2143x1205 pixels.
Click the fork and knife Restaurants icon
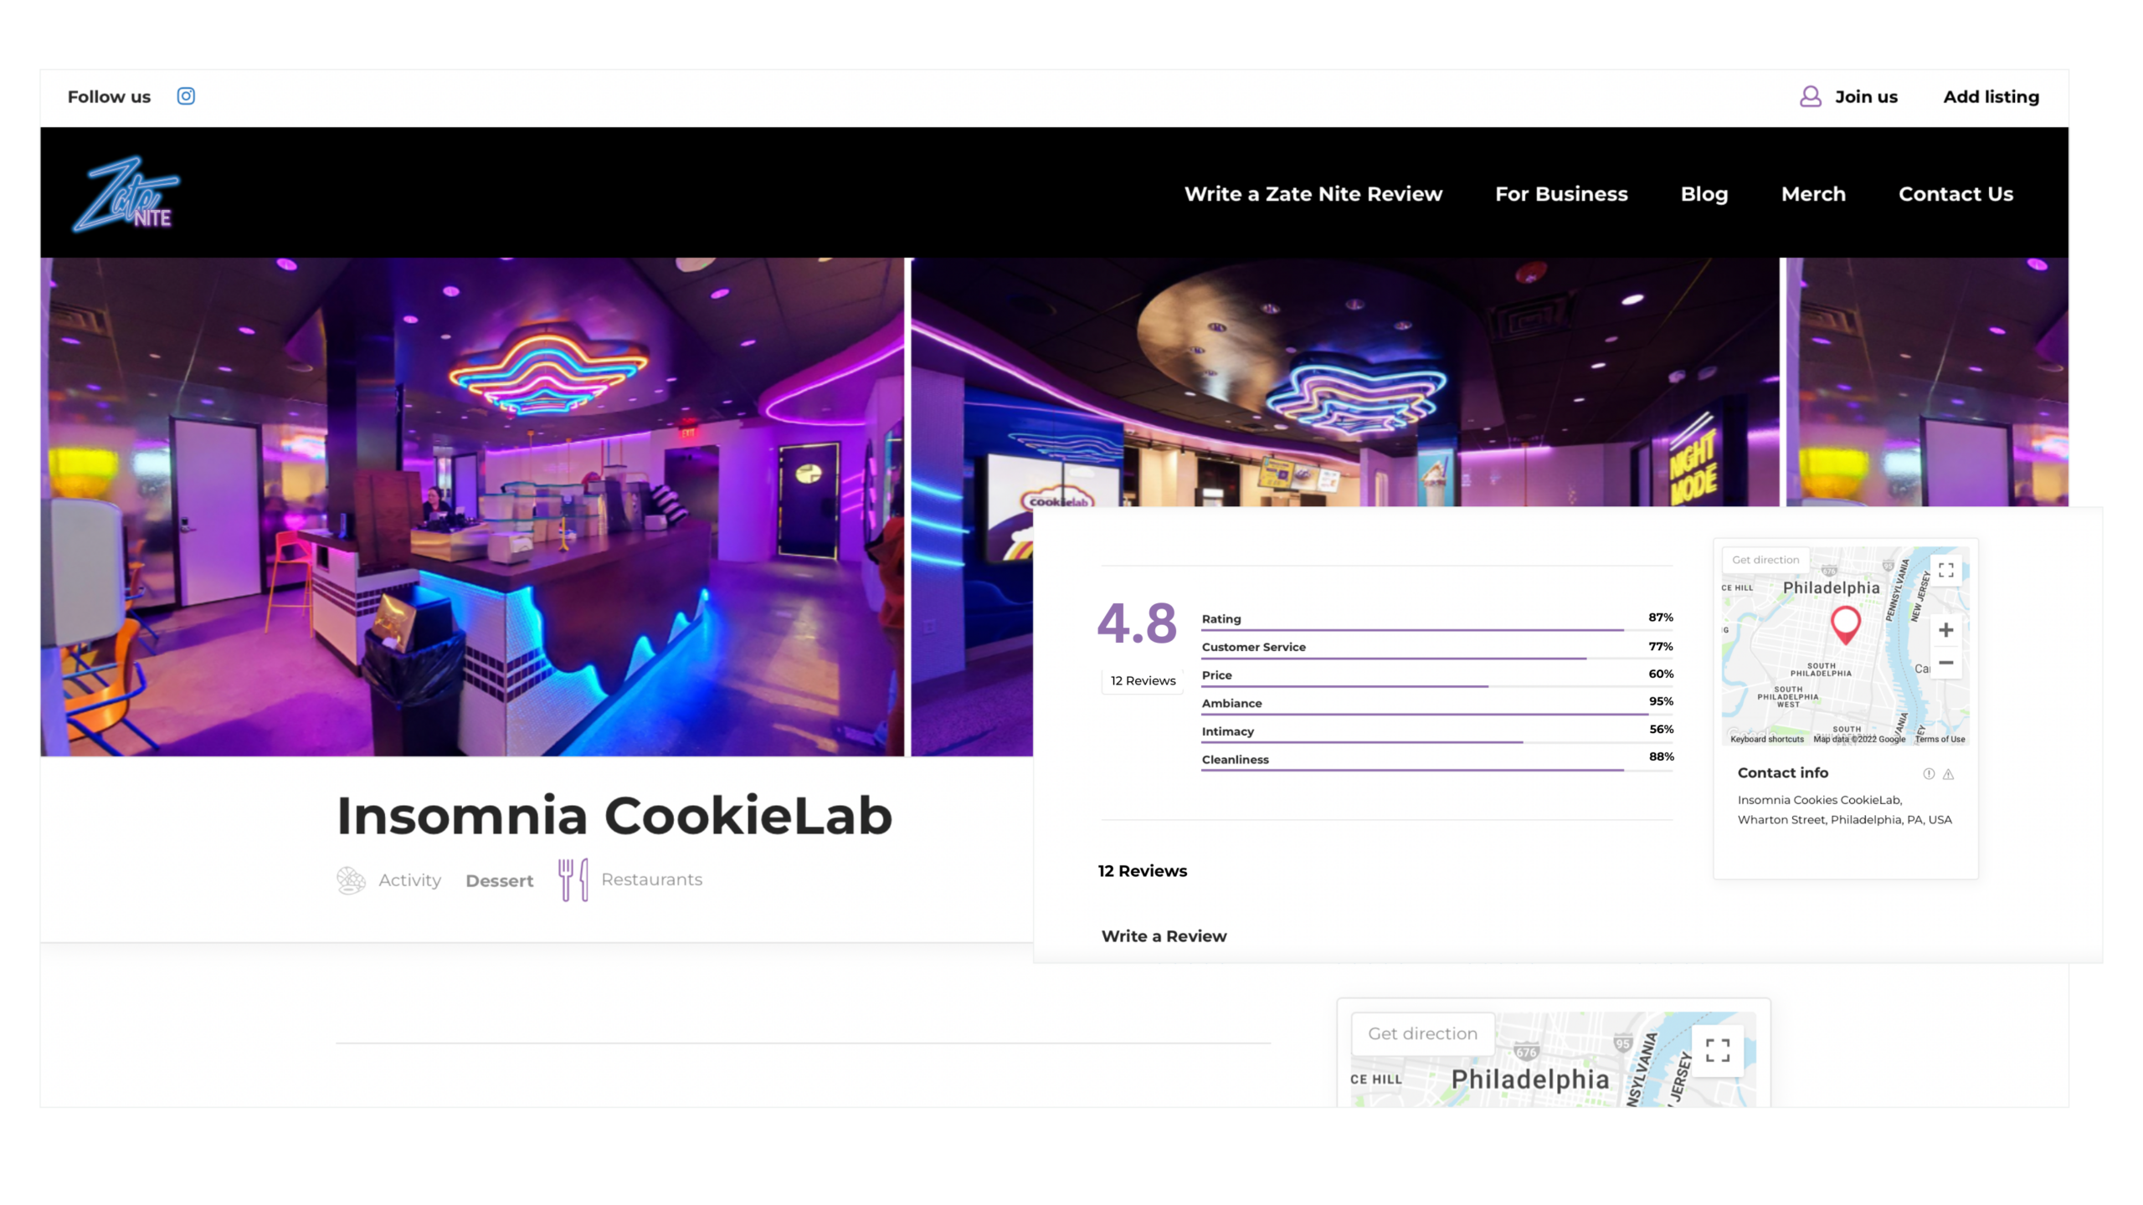pos(573,879)
